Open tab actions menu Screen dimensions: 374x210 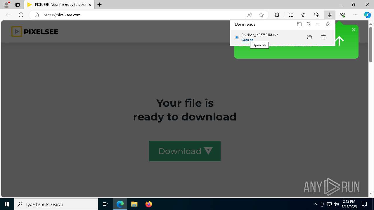(x=18, y=5)
